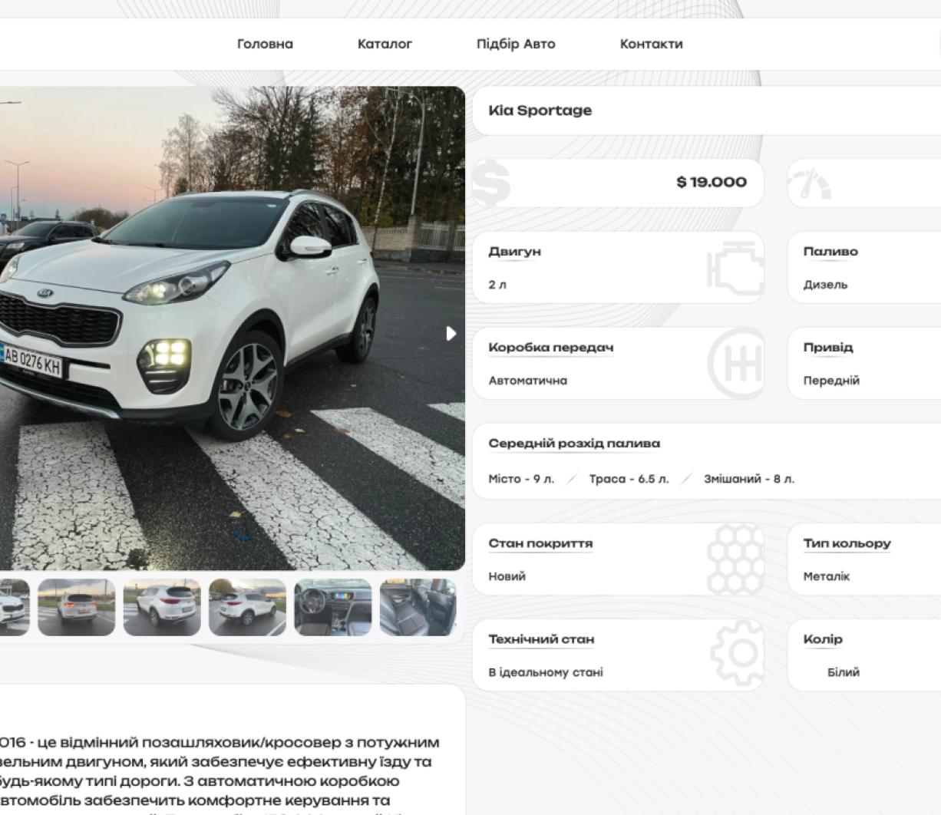The image size is (941, 815).
Task: Select the Дизель fuel value text
Action: (825, 284)
